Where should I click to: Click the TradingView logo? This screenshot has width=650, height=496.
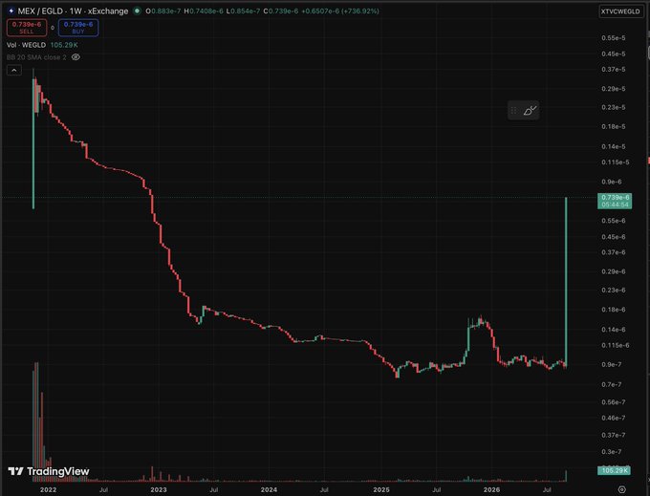(49, 471)
